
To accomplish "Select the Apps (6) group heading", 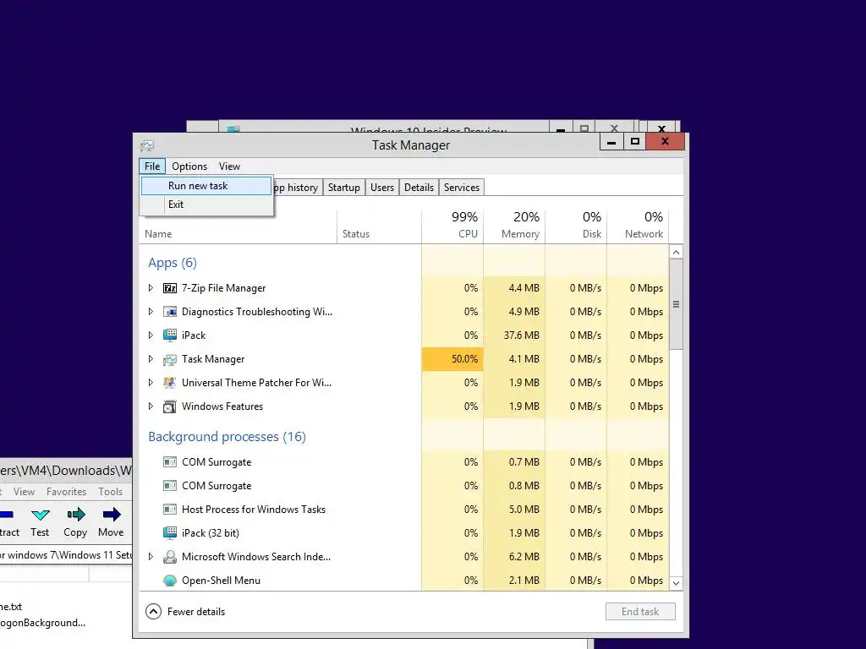I will (x=173, y=263).
